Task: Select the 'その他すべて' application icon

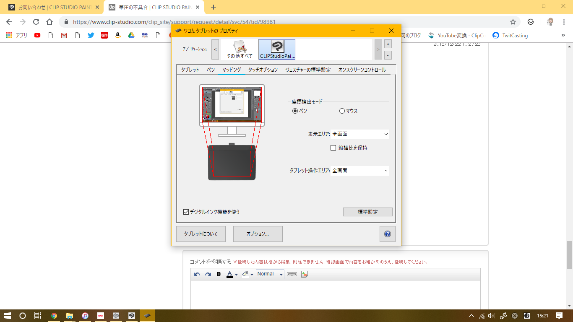Action: [240, 49]
